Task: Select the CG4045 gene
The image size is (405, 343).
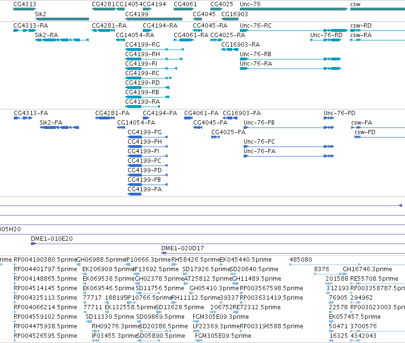Action: pos(198,19)
